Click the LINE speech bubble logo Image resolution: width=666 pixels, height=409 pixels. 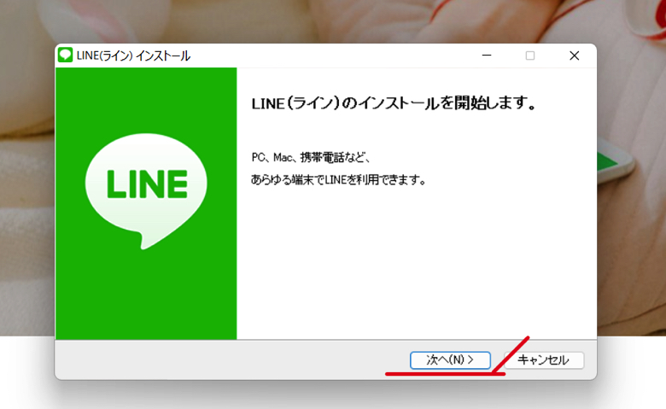click(146, 190)
